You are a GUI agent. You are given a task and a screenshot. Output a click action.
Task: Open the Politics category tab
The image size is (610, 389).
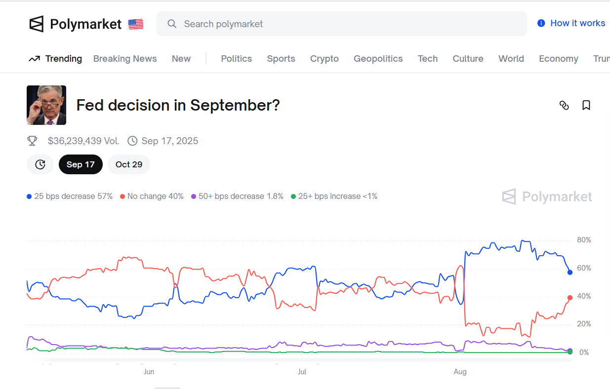236,59
